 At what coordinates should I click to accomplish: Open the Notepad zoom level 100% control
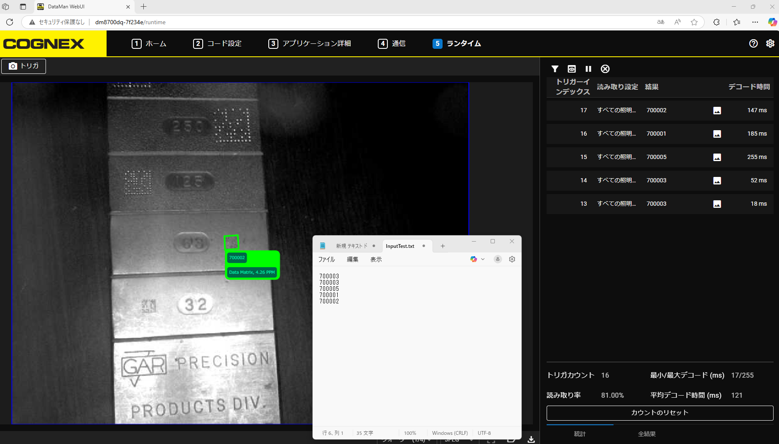410,433
